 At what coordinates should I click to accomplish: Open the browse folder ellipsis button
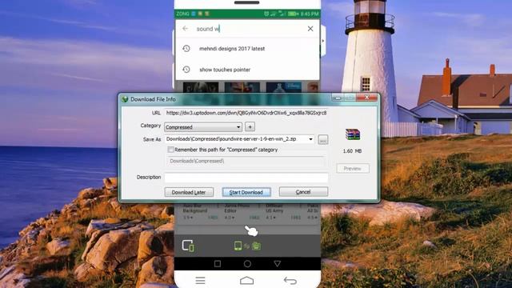pos(323,140)
